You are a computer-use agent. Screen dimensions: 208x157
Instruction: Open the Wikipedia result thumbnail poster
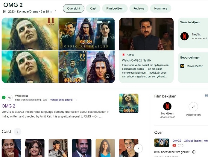[x=129, y=103]
